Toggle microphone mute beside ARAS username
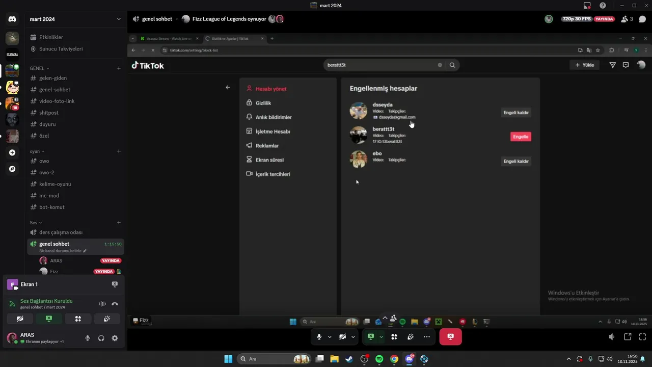The width and height of the screenshot is (652, 367). (x=88, y=338)
